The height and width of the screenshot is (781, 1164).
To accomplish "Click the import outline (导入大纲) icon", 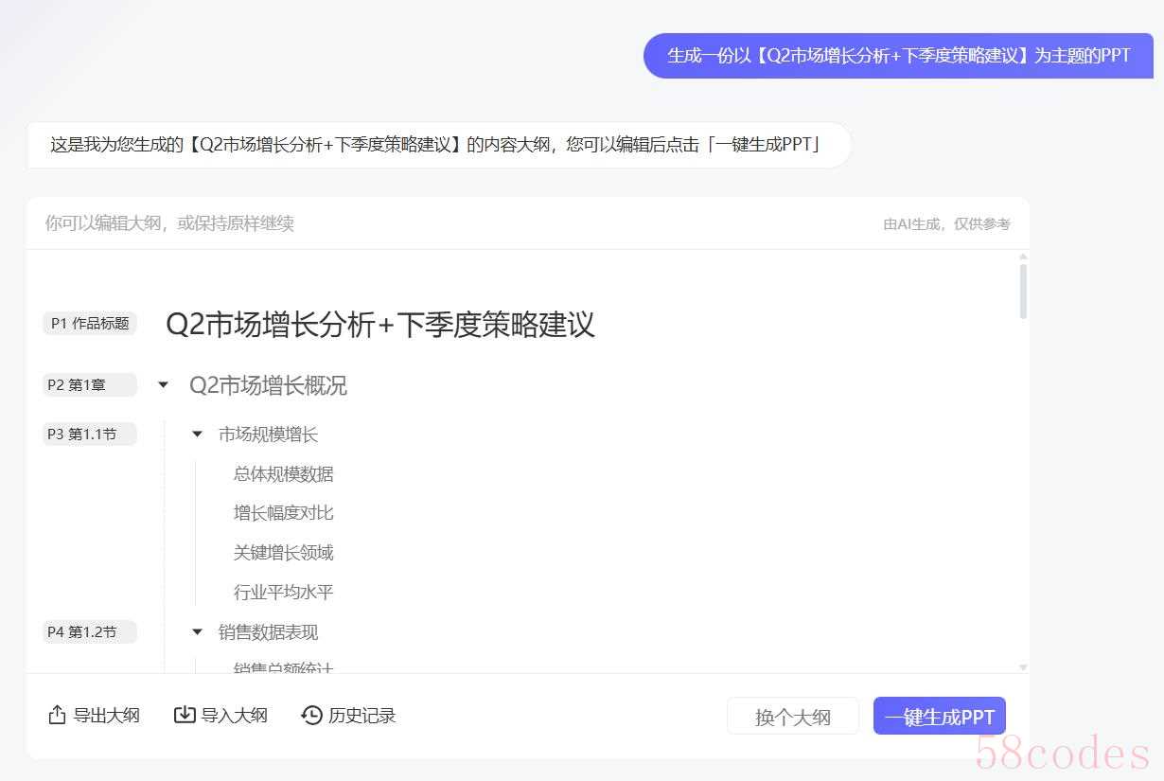I will coord(185,715).
